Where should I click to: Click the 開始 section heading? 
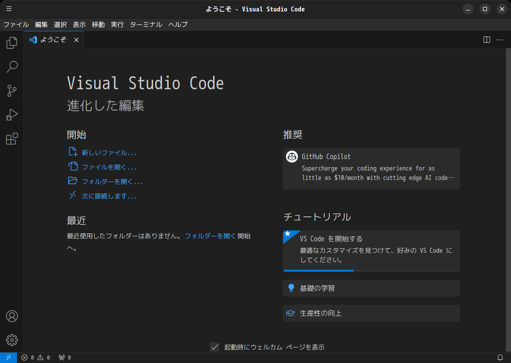[x=76, y=135]
